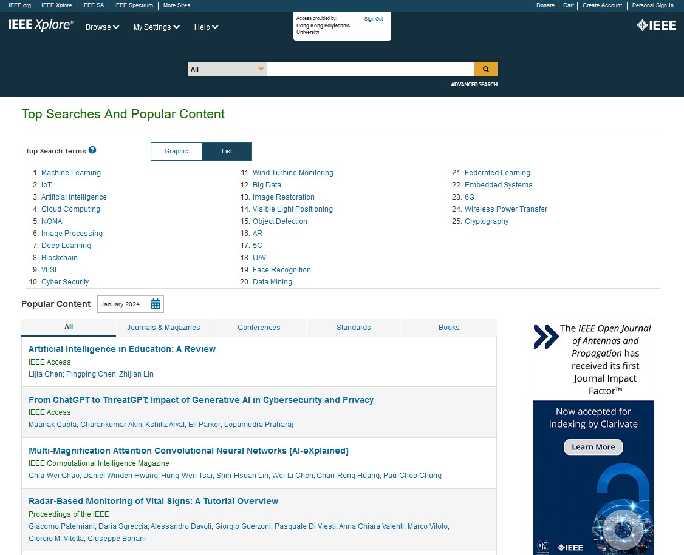Switch to the Journals & Magazines tab

click(163, 328)
